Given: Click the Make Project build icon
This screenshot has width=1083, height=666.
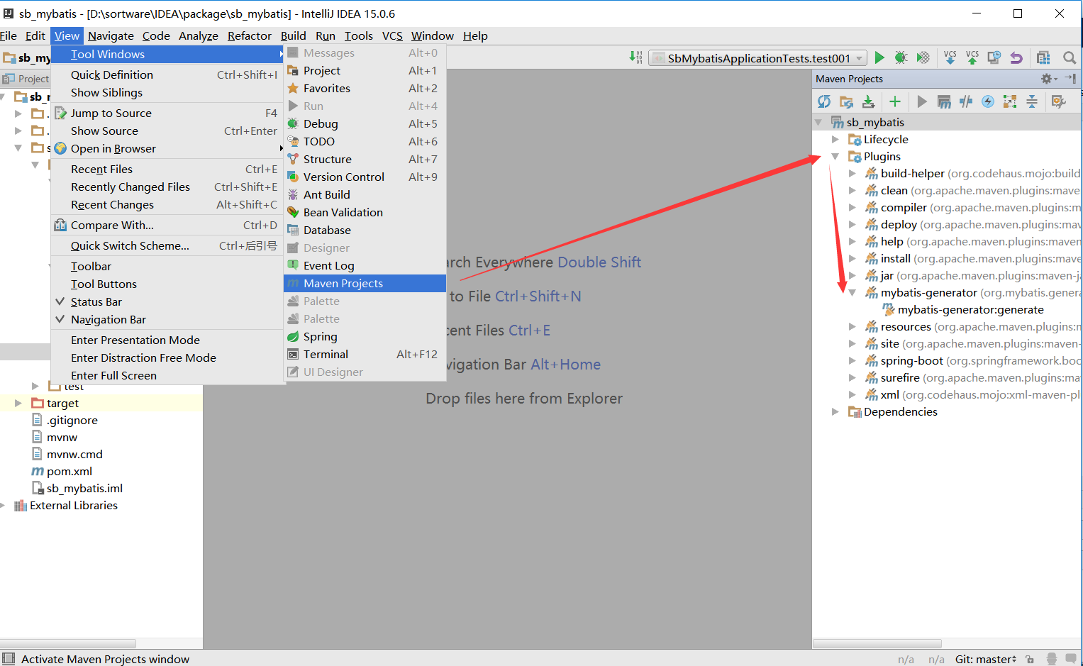Looking at the screenshot, I should pyautogui.click(x=636, y=57).
